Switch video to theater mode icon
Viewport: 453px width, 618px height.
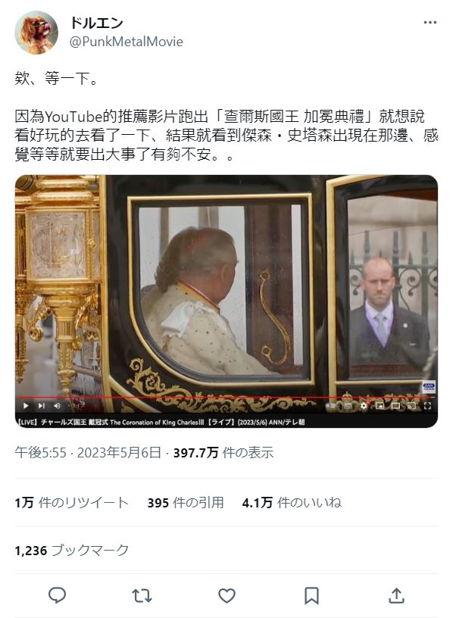pos(395,406)
